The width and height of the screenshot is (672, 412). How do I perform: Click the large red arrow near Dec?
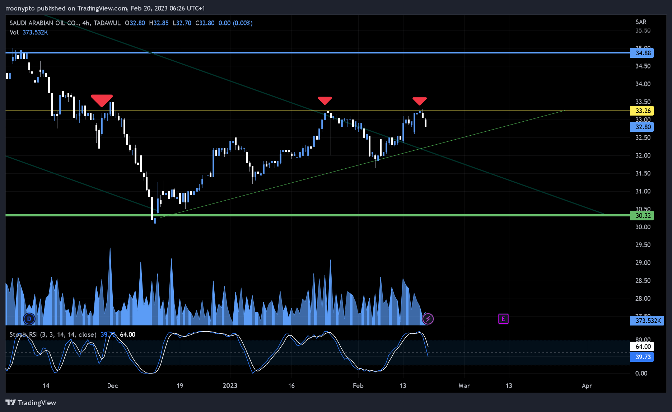pos(102,100)
